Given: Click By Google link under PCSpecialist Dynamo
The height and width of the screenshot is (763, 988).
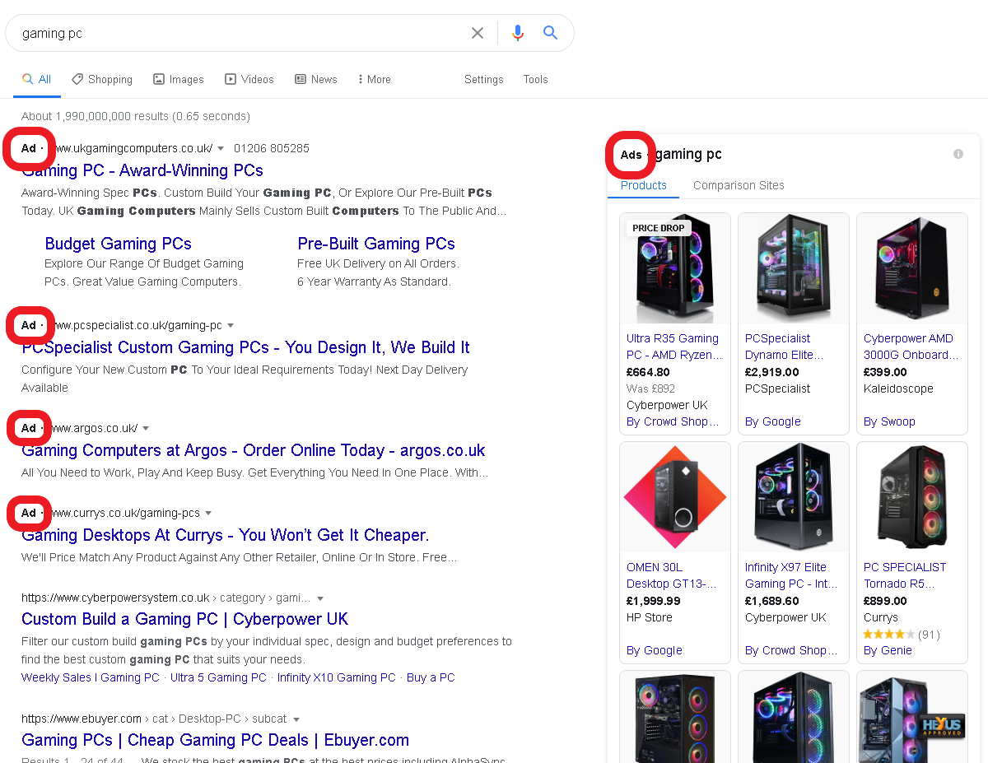Looking at the screenshot, I should tap(773, 421).
